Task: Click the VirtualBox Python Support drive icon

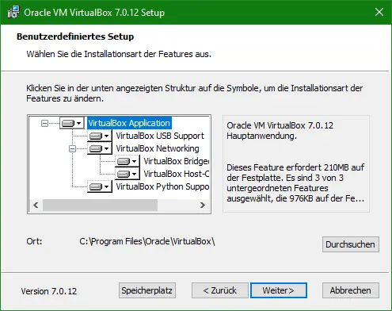Action: pyautogui.click(x=100, y=186)
